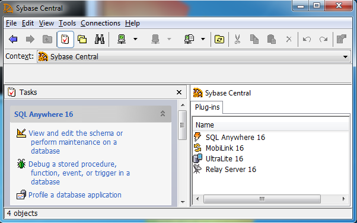Click plug-ins list horizontal scroll right arrow

coord(343,199)
